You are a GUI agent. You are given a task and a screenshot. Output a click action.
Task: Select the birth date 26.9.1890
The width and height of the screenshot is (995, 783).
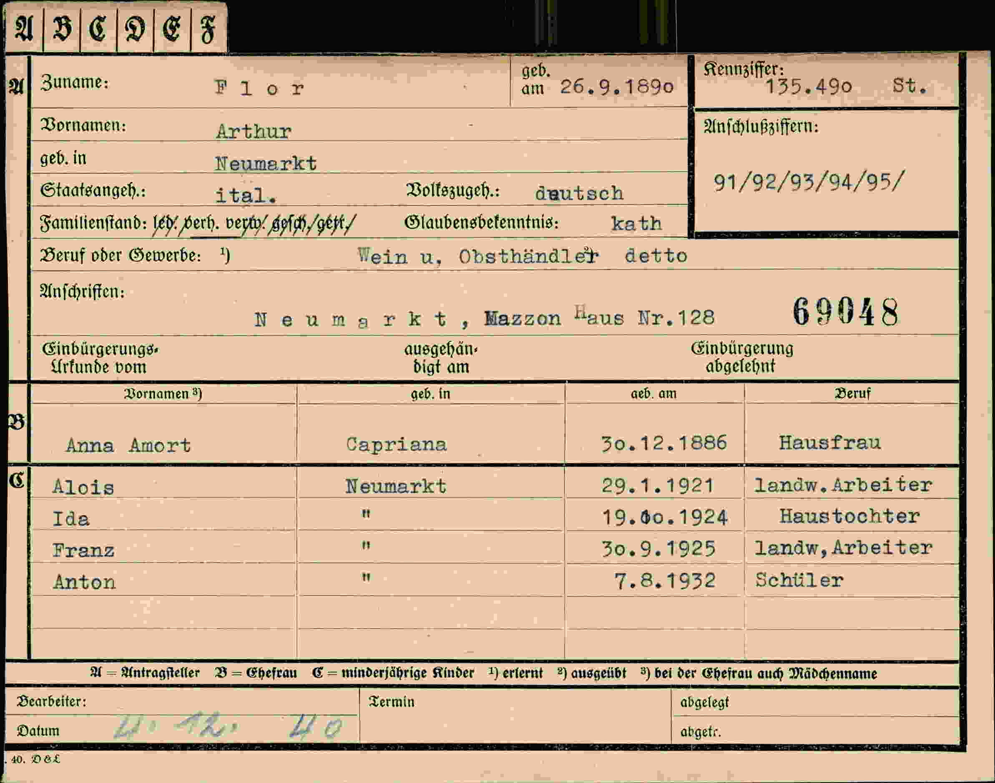616,87
